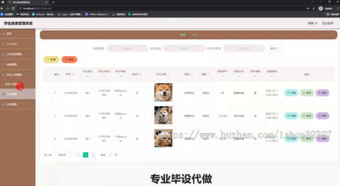
Task: Click the 首页 breadcrumb link
Action: coord(182,35)
